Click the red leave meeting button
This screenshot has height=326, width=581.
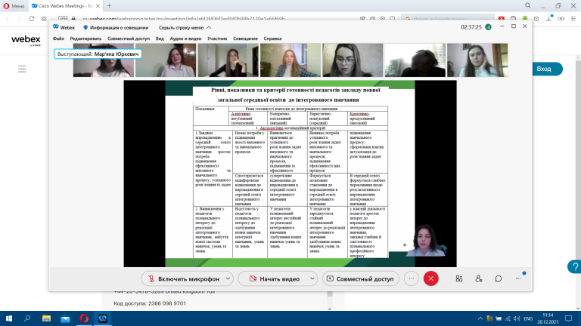click(x=431, y=278)
